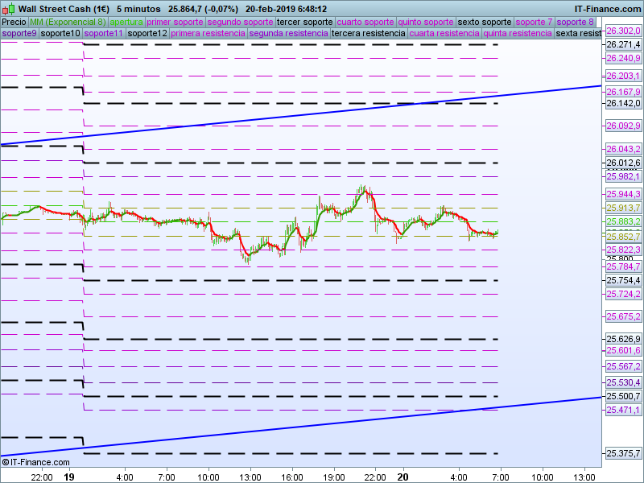Click the apertura legend label
This screenshot has width=644, height=483.
(126, 22)
